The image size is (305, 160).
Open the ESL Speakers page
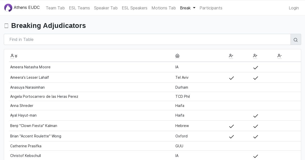[x=134, y=8]
